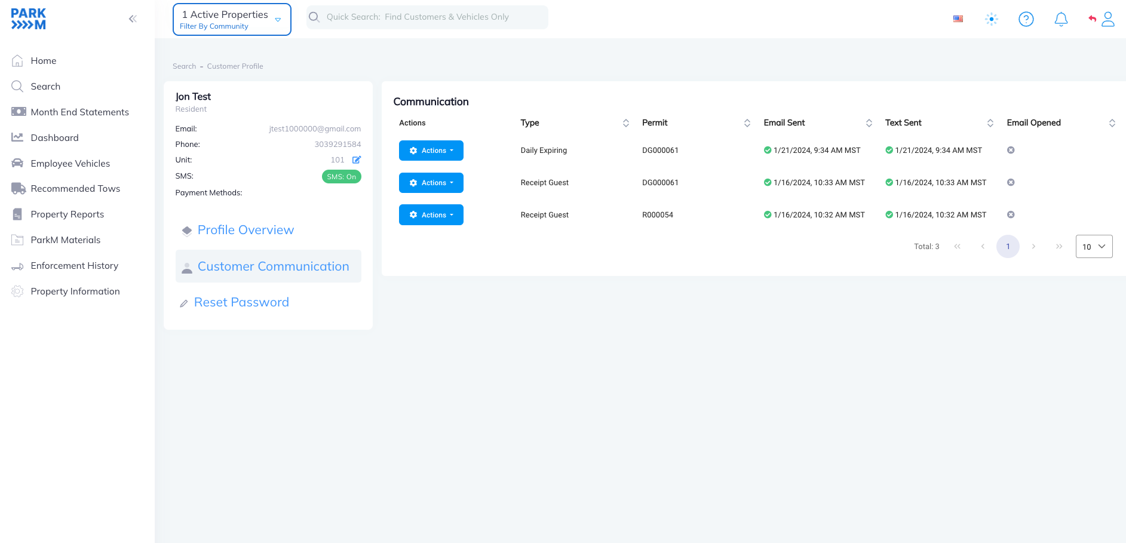Open Enforcement History in the sidebar
1126x543 pixels.
tap(75, 266)
